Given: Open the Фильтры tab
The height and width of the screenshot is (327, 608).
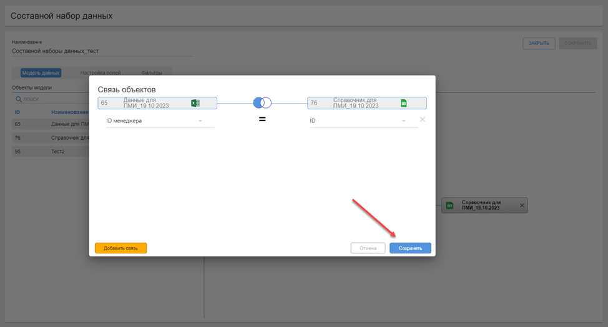Looking at the screenshot, I should tap(152, 73).
